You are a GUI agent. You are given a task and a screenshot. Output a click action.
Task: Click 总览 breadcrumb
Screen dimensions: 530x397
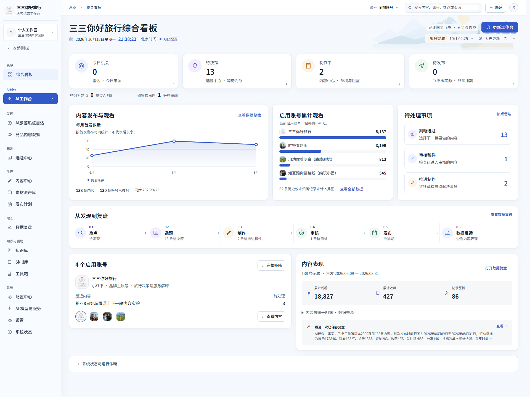pos(73,8)
